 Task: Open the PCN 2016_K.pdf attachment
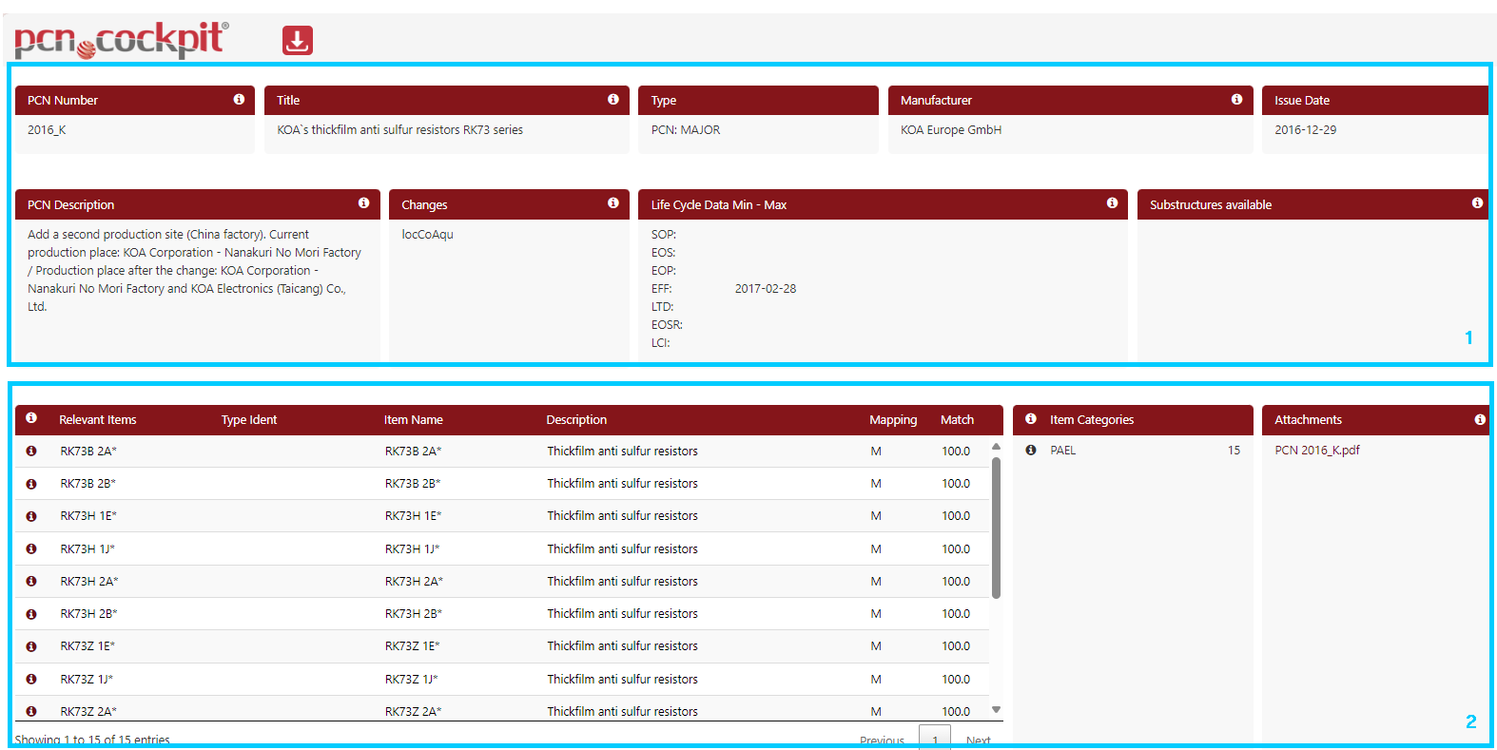(1317, 450)
